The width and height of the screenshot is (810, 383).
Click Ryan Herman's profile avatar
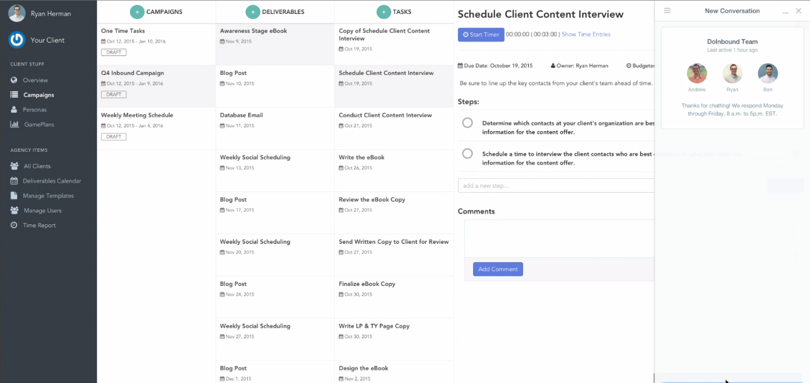coord(16,13)
